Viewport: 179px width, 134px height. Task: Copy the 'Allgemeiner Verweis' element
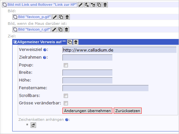[70, 42]
